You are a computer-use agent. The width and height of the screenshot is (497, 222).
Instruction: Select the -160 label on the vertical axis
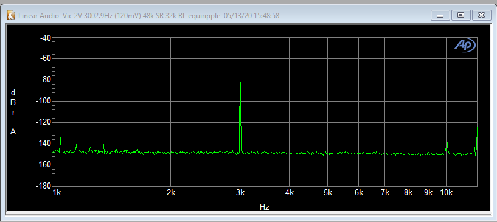(x=44, y=165)
